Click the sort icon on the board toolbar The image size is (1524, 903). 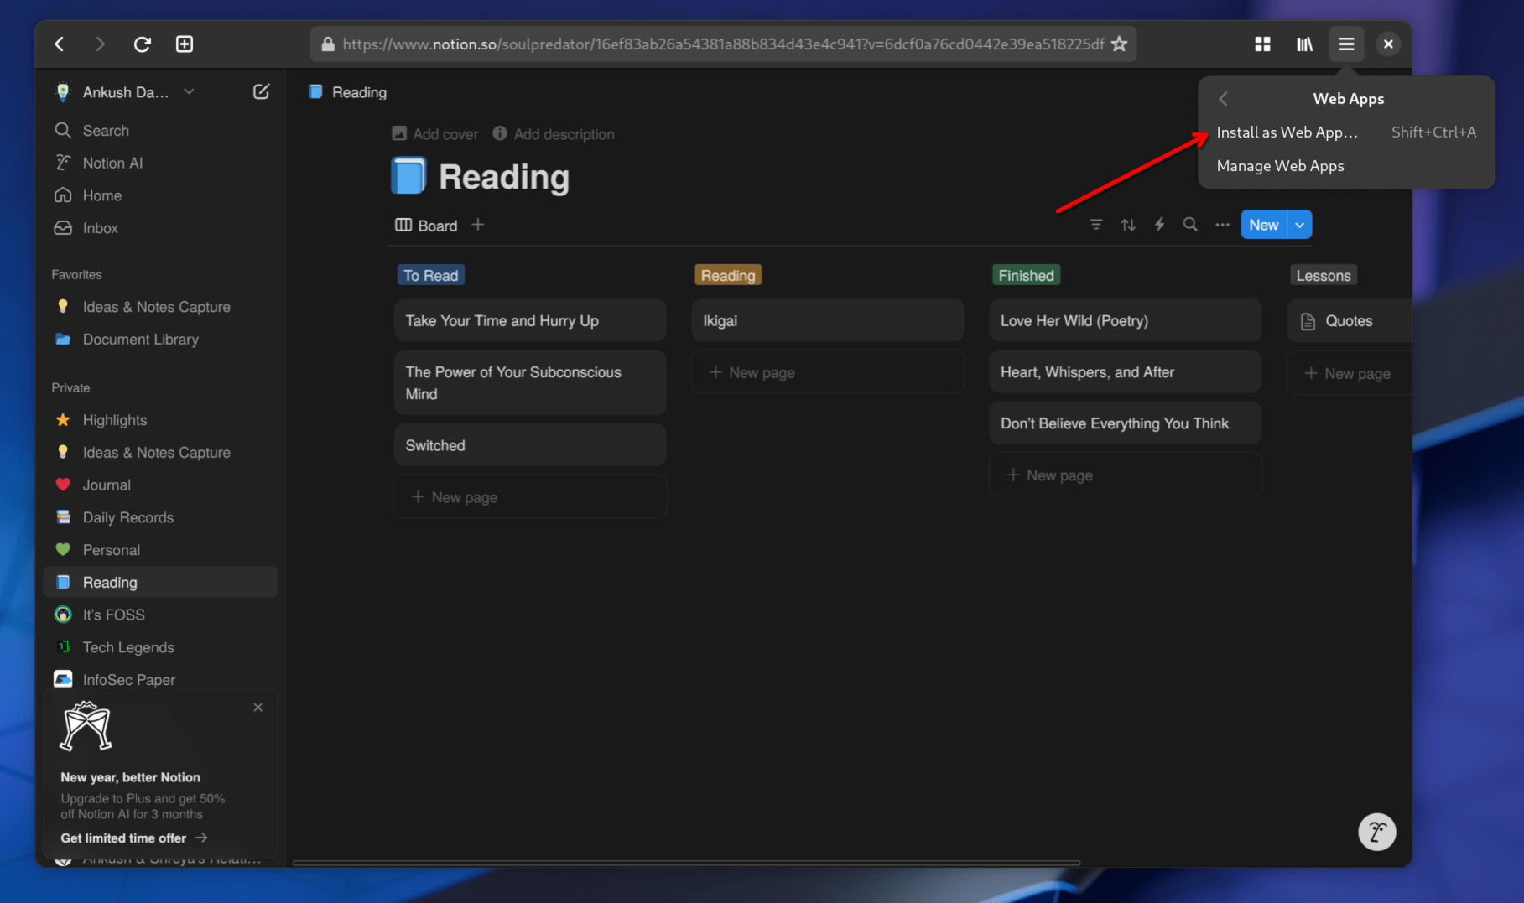pos(1128,224)
